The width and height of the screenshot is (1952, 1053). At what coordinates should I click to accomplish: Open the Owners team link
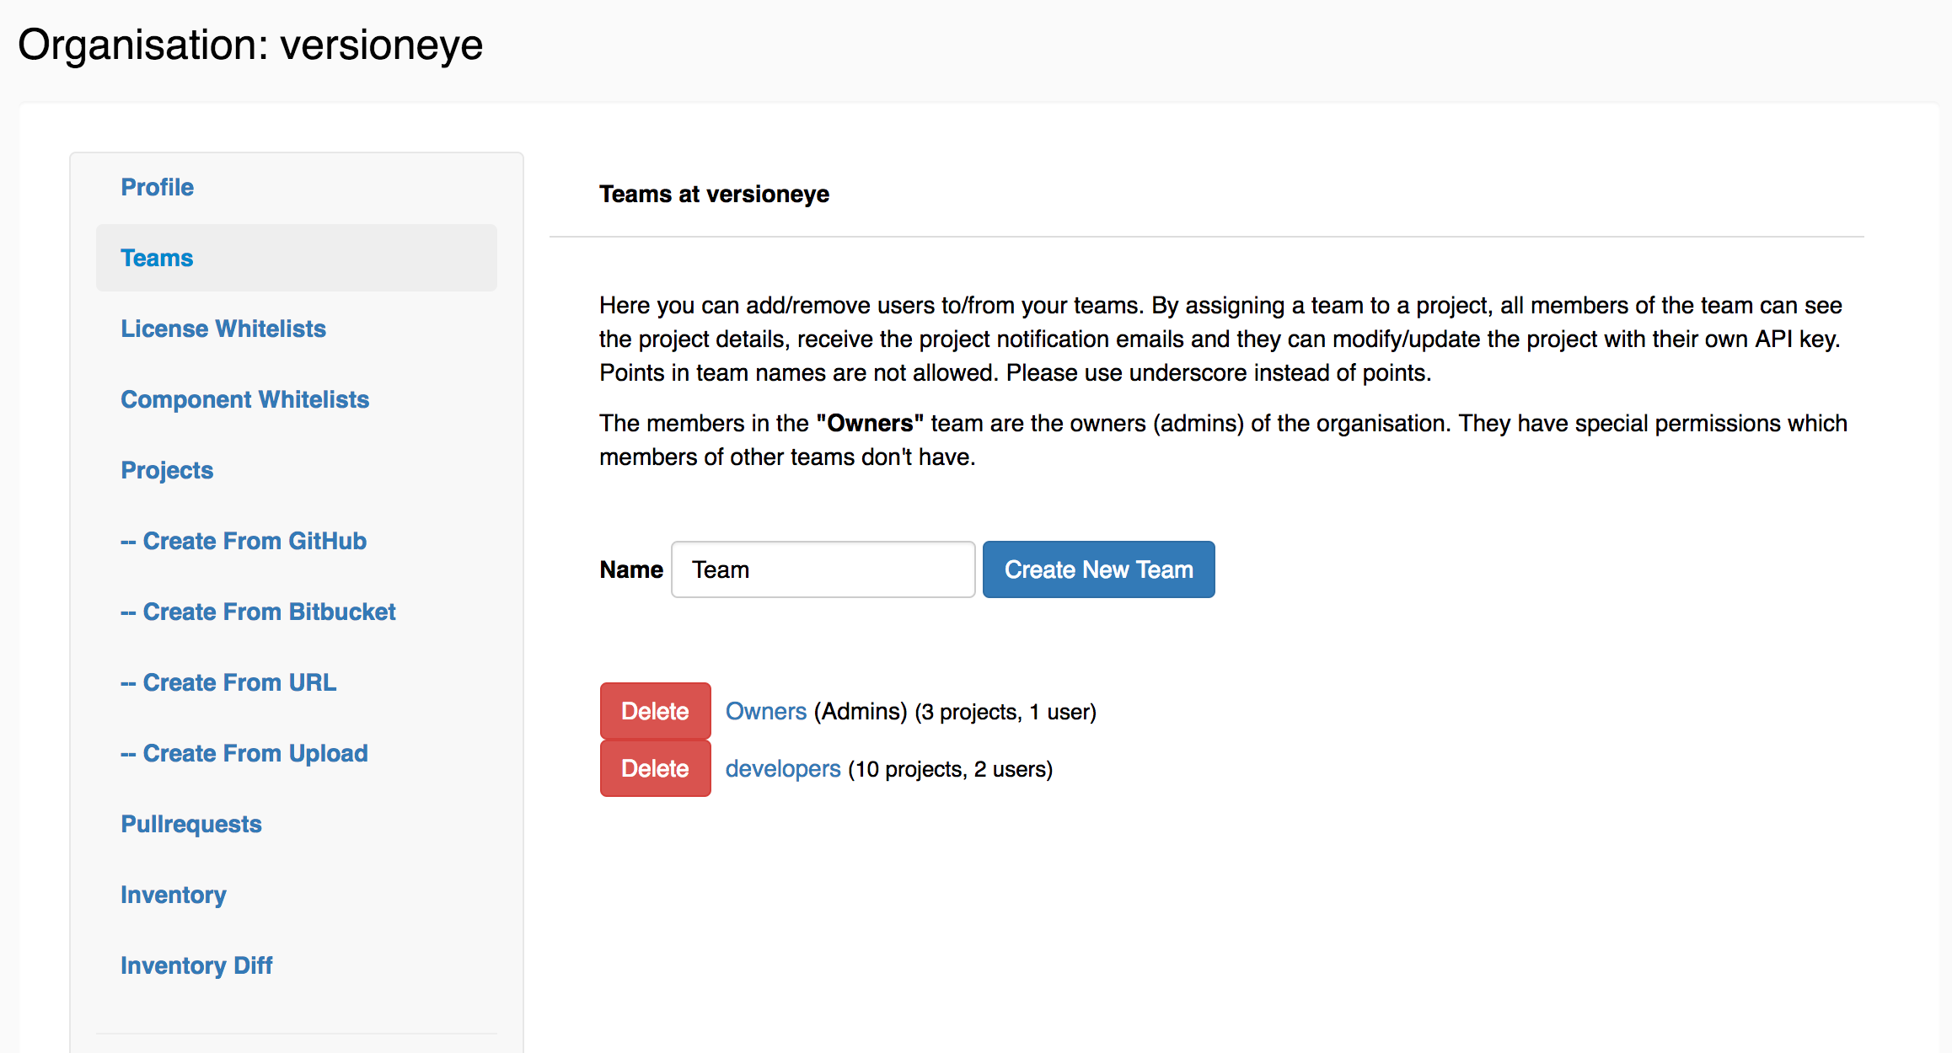click(766, 711)
